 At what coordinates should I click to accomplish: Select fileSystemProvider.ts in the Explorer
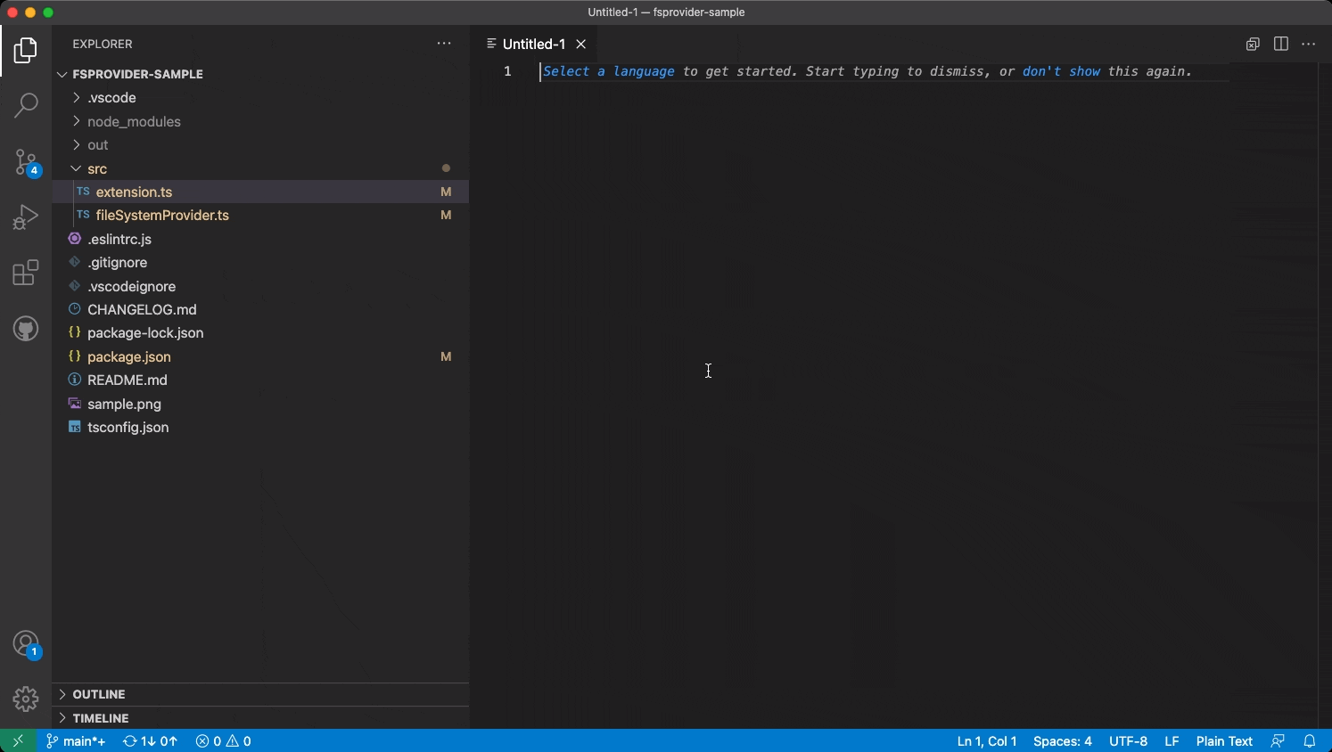pos(162,215)
